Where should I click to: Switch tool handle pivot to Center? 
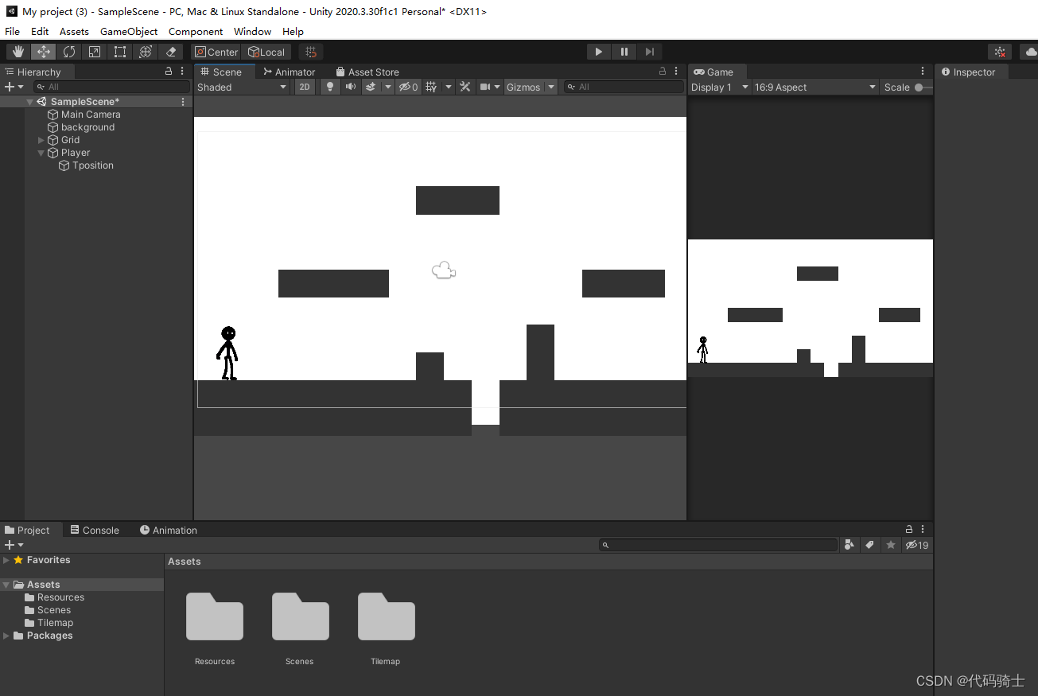tap(216, 51)
